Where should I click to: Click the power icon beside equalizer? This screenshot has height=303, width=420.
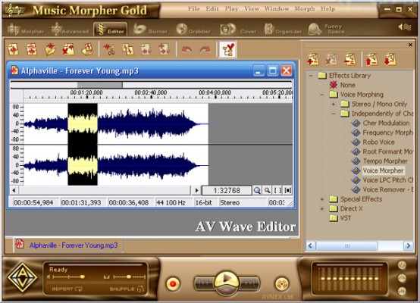[402, 265]
